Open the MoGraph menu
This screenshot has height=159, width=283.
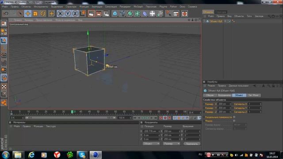tap(138, 7)
